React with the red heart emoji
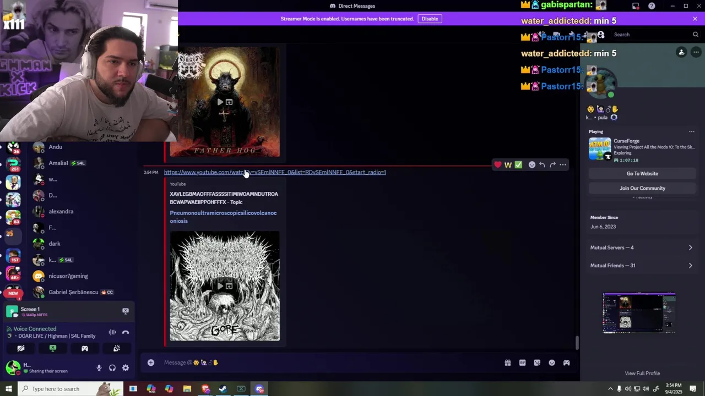 tap(498, 164)
